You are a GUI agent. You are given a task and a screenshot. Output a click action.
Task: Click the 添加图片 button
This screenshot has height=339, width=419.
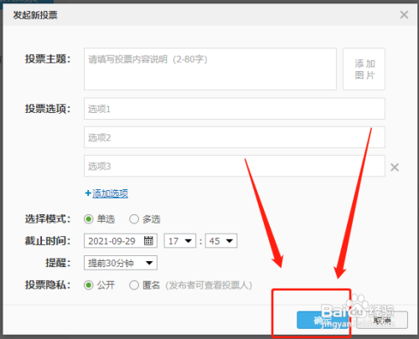pos(364,69)
